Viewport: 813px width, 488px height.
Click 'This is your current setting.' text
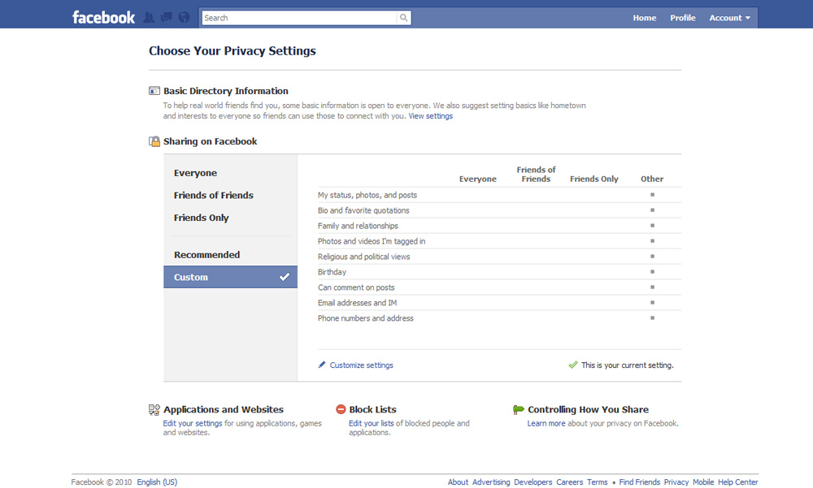click(x=628, y=365)
